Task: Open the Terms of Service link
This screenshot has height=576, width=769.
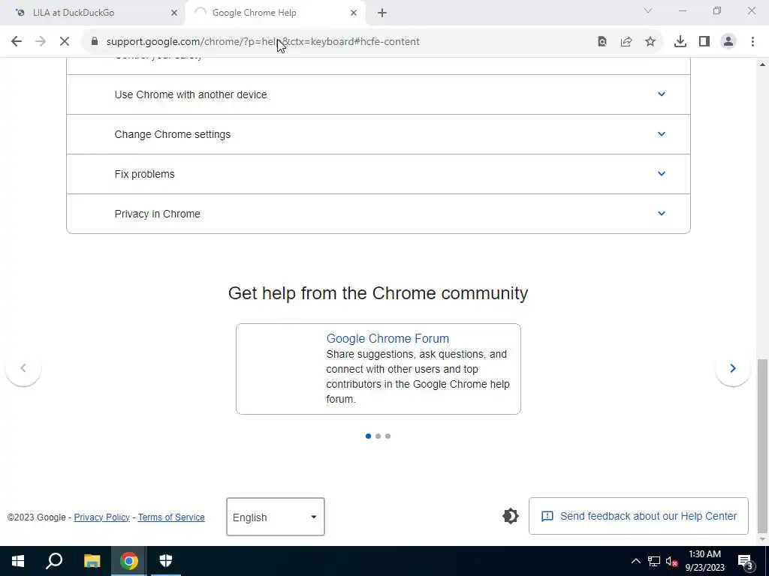Action: [x=171, y=517]
